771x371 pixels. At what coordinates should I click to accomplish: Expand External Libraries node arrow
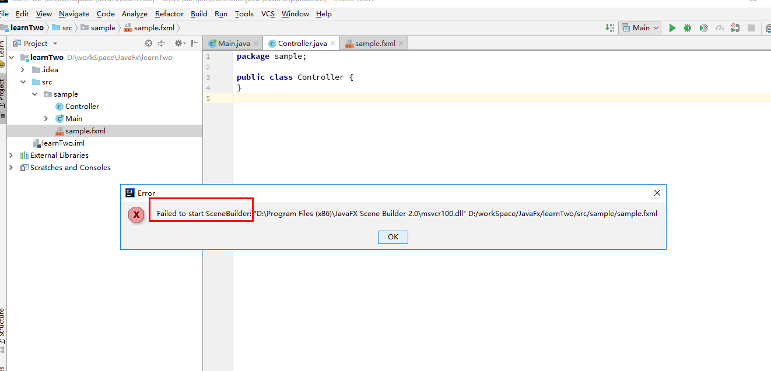coord(11,156)
